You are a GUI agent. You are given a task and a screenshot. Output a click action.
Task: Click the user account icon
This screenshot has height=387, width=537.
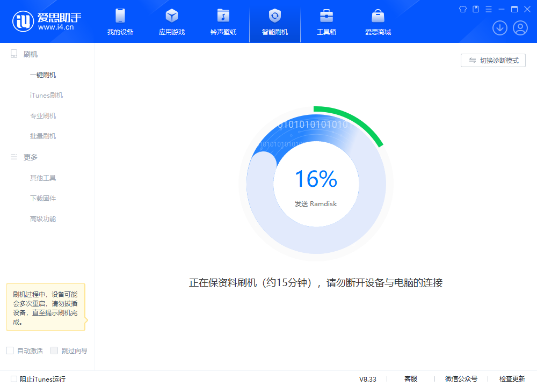tap(520, 27)
